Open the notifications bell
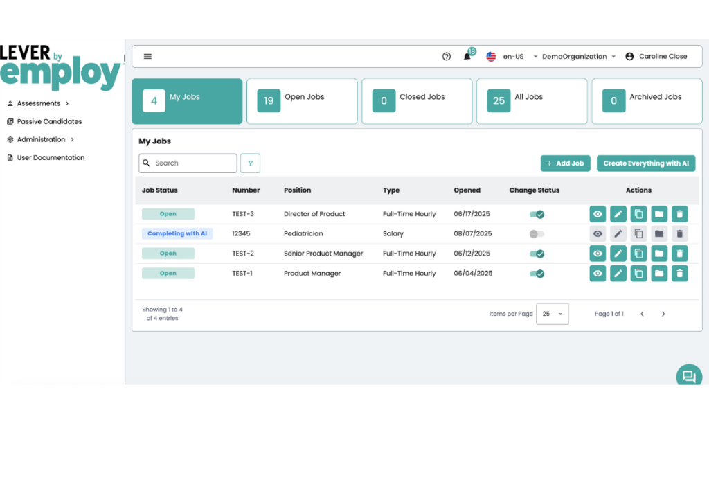 467,57
